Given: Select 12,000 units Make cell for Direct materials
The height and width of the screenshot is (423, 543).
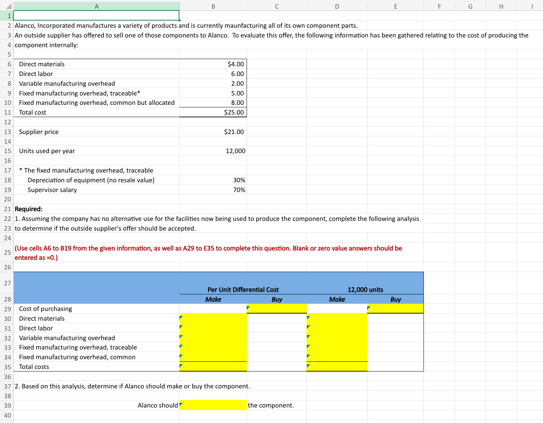Looking at the screenshot, I should tap(337, 319).
